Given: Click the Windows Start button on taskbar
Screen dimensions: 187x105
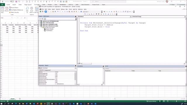Looking at the screenshot, I should [1, 104].
